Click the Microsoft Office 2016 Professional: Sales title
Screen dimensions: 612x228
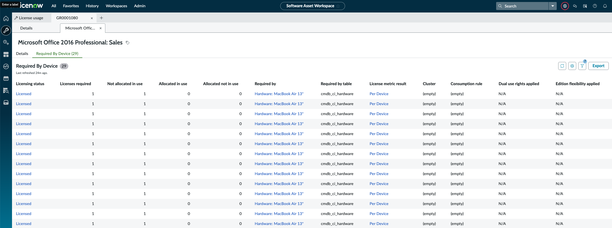(x=70, y=42)
